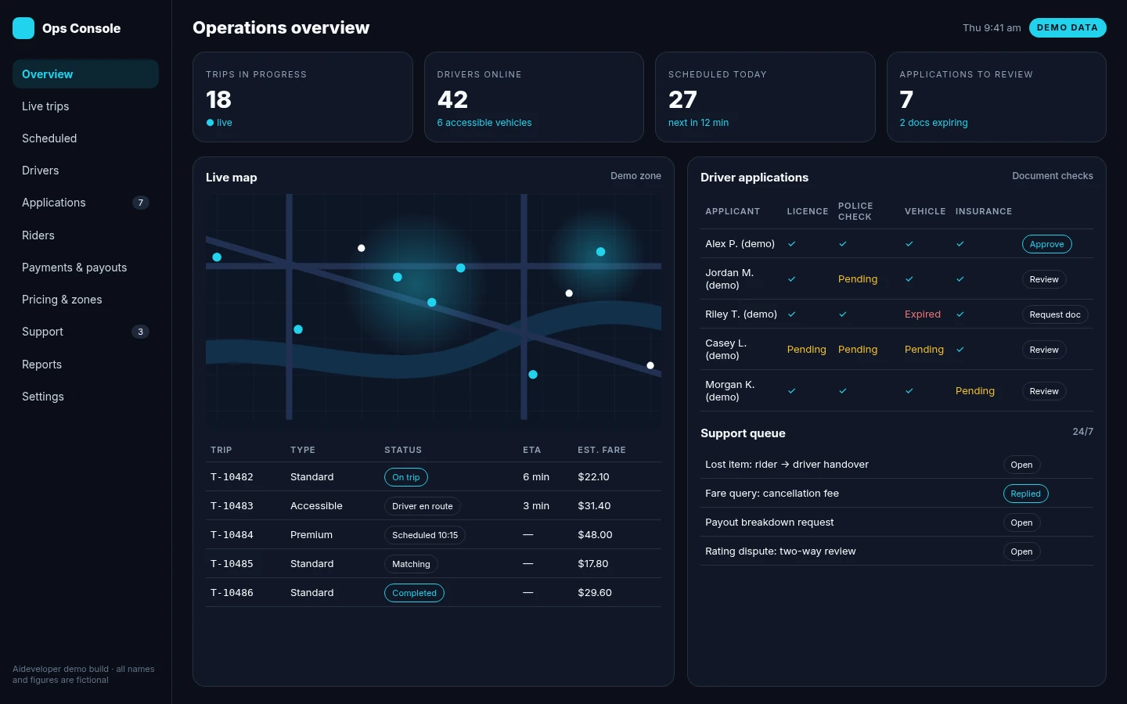Select trip ID T-10483
The height and width of the screenshot is (704, 1127).
click(232, 506)
